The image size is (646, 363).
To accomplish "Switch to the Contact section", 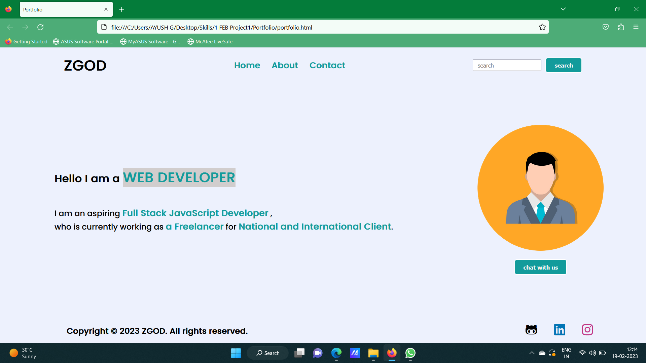I will pyautogui.click(x=327, y=65).
